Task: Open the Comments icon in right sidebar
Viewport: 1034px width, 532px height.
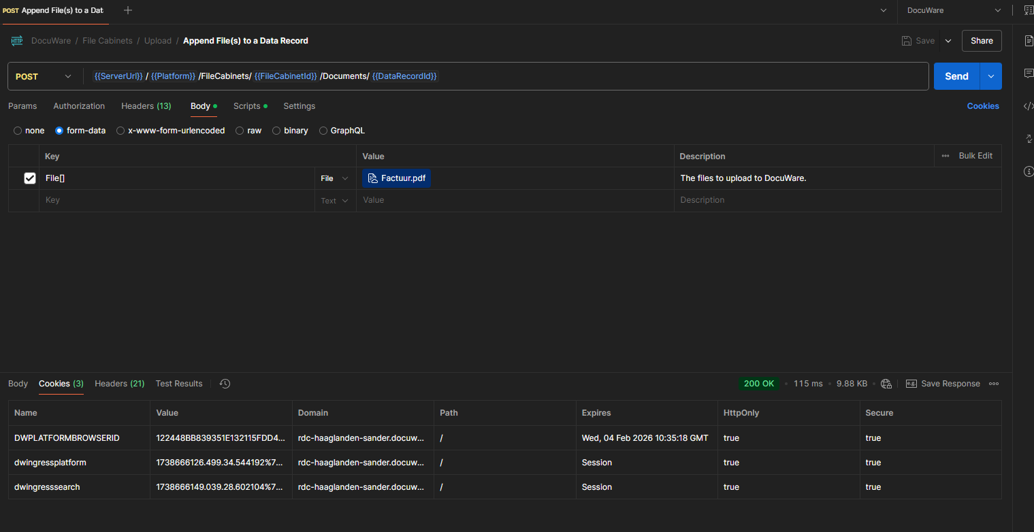Action: tap(1029, 73)
